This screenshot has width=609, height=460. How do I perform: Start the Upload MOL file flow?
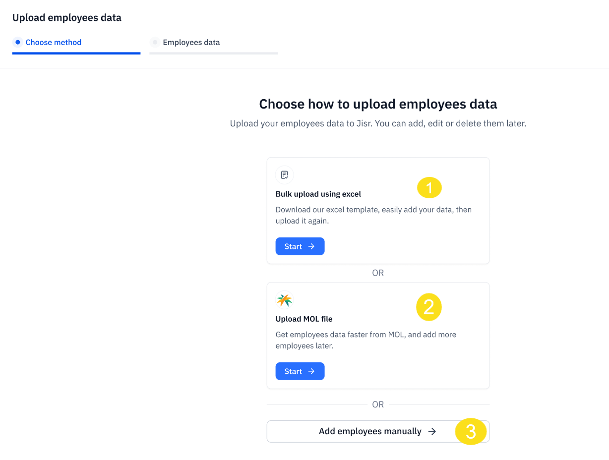[x=300, y=371]
